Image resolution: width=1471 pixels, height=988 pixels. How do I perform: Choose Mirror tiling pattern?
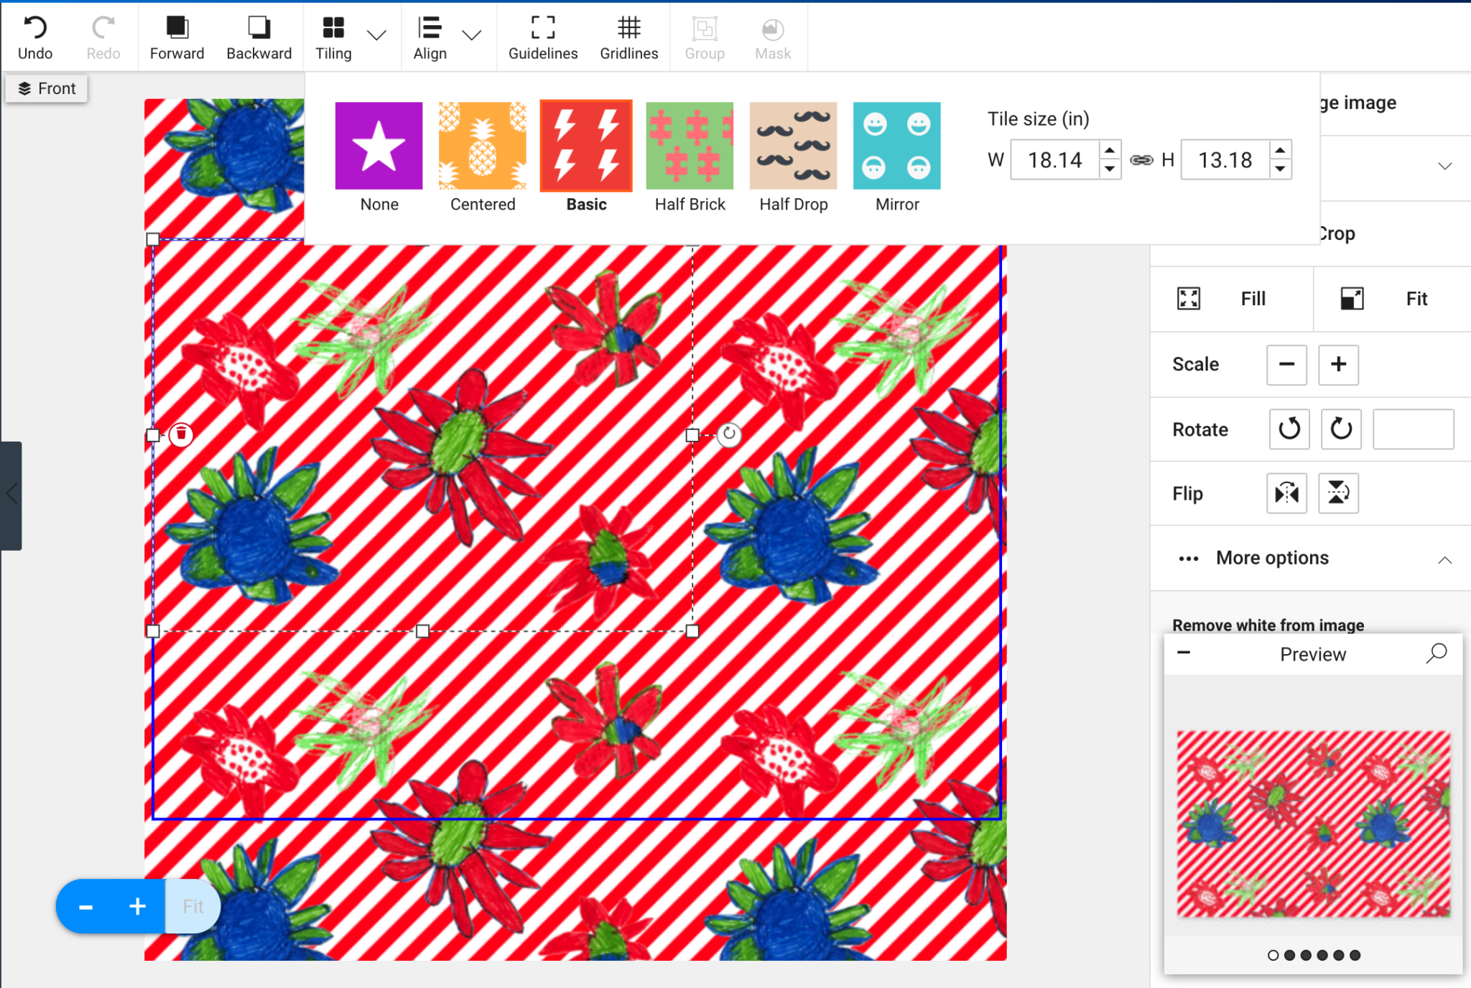coord(896,146)
